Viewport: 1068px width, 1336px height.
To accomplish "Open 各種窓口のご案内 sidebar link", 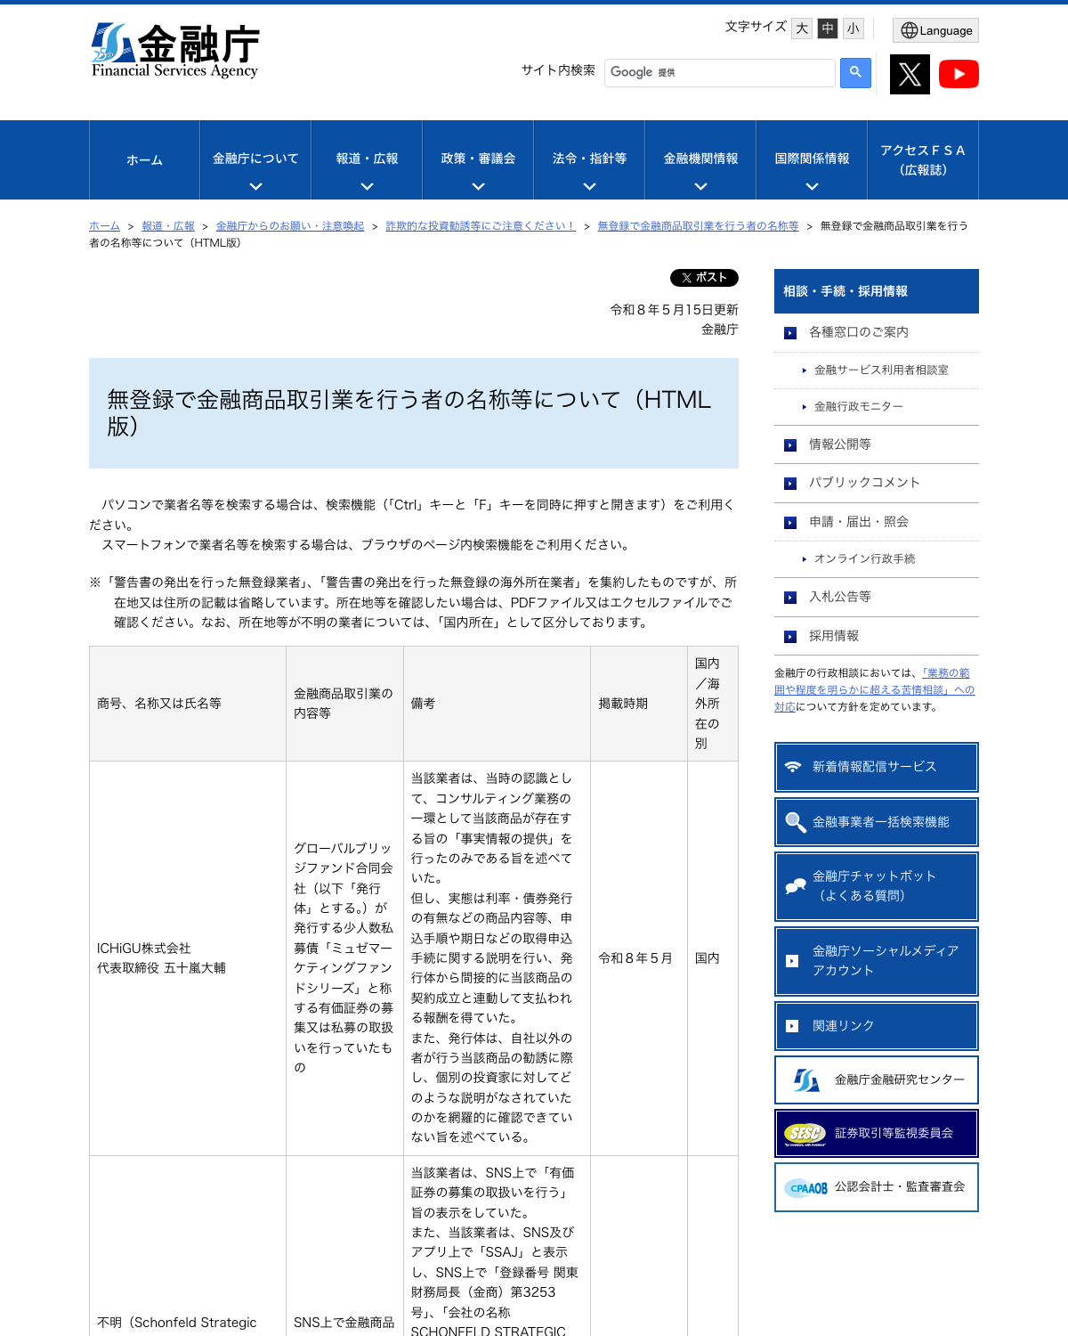I will pyautogui.click(x=858, y=332).
